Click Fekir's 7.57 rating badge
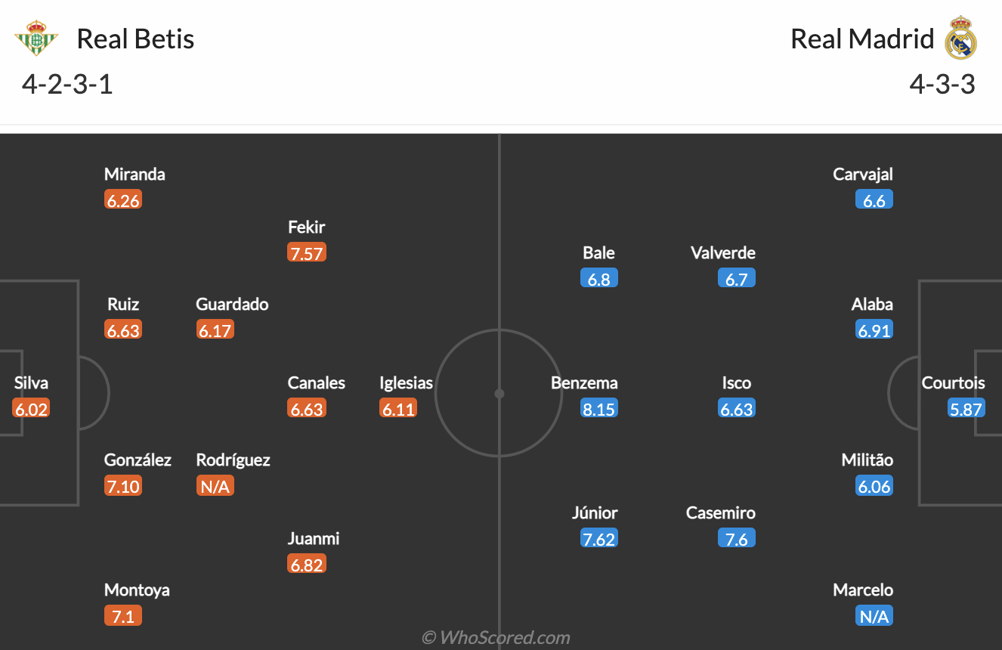This screenshot has width=1002, height=650. [x=307, y=253]
